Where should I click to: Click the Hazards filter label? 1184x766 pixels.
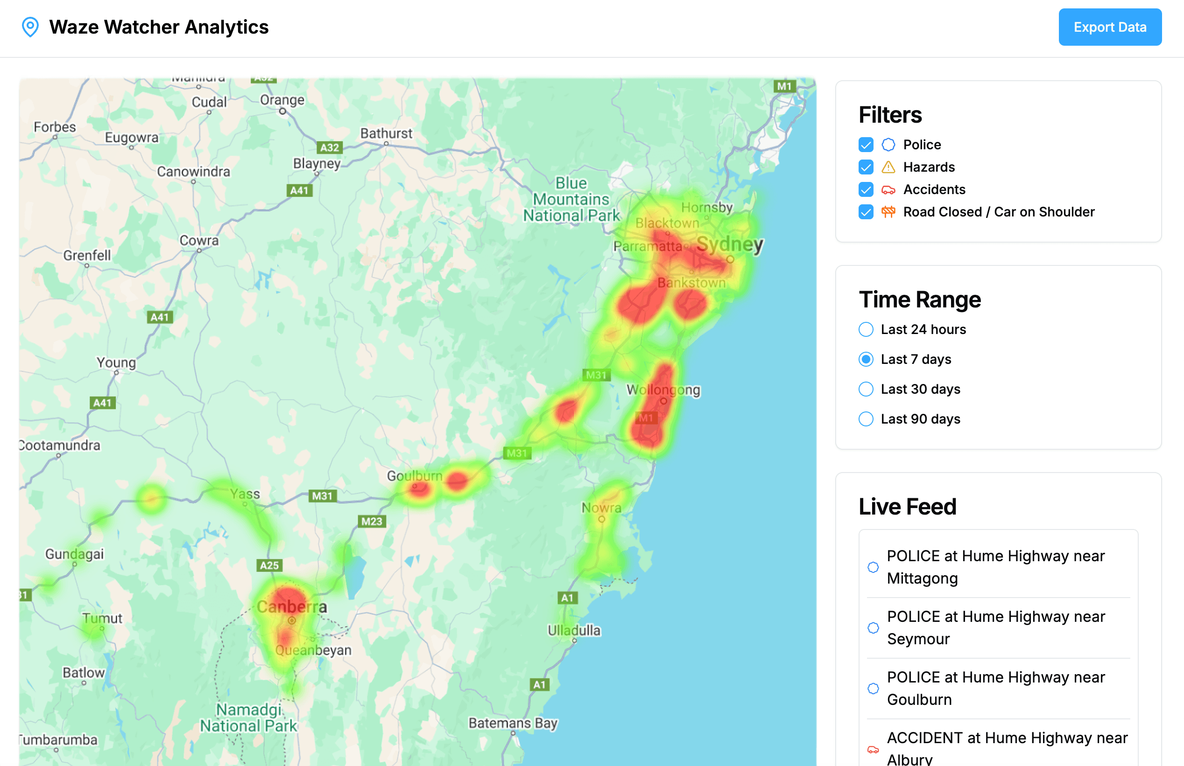929,167
